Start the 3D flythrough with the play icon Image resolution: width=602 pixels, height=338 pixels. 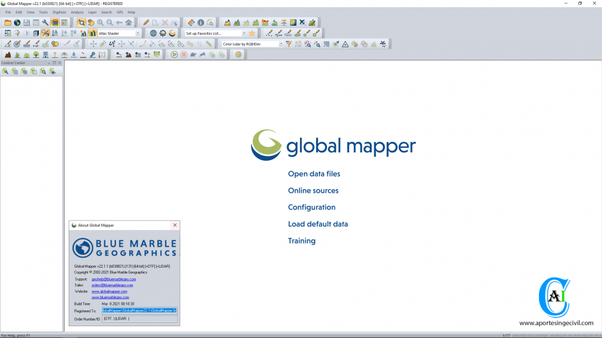click(174, 55)
